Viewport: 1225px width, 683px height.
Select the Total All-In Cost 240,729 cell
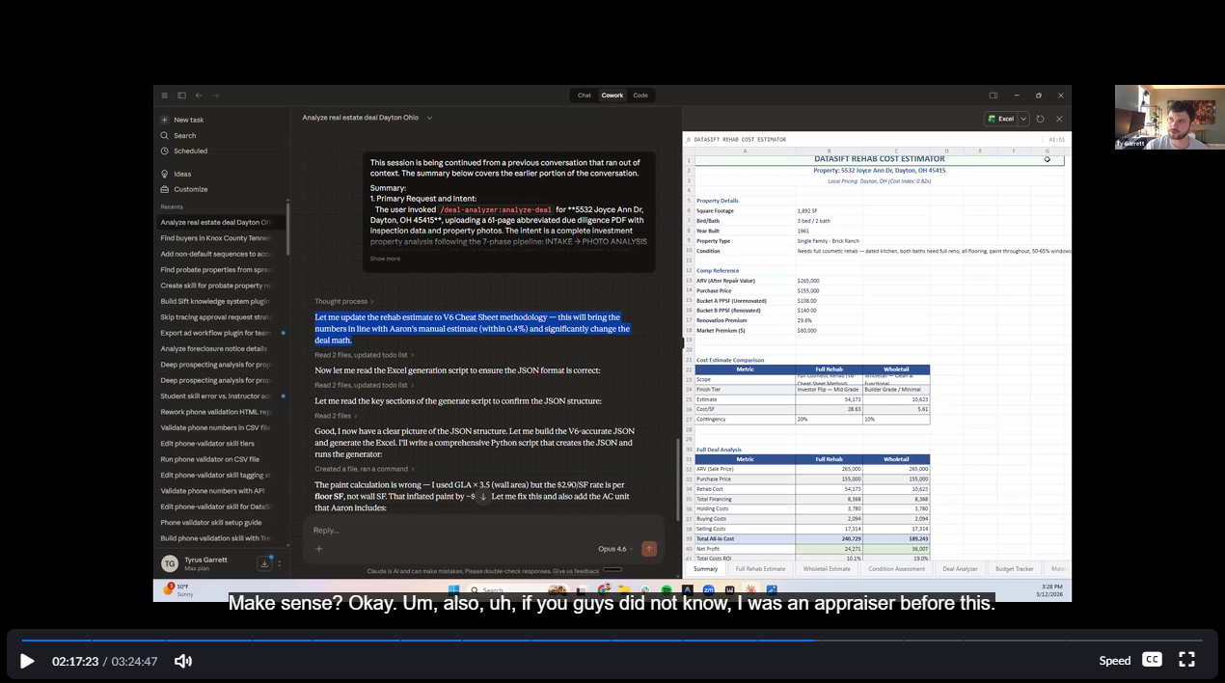[x=830, y=538]
